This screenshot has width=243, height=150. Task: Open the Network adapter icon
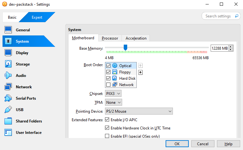coord(8,87)
